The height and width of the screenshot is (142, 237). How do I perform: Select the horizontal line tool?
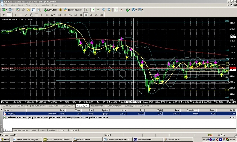pos(21,15)
